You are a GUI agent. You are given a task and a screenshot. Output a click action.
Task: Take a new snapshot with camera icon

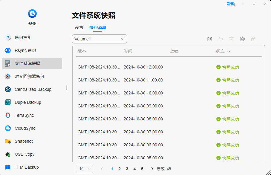(x=210, y=39)
